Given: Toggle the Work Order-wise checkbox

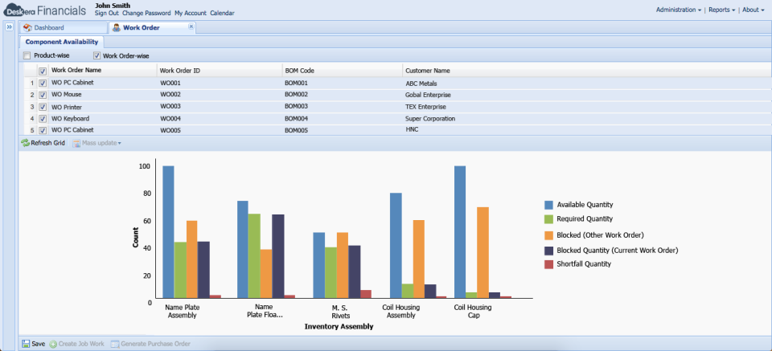Looking at the screenshot, I should [96, 55].
